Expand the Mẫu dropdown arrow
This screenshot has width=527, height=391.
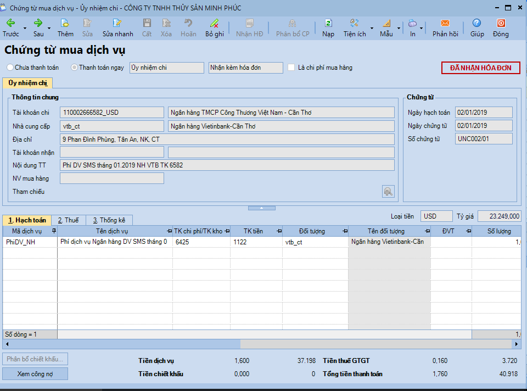coord(399,28)
